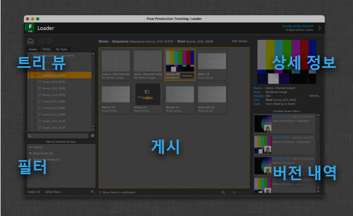
Task: Switch to the Shots tab
Action: pyautogui.click(x=46, y=49)
